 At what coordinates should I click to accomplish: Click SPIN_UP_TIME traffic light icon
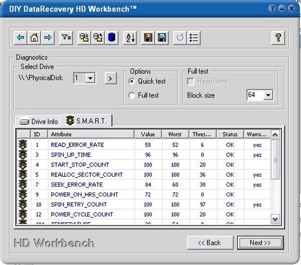(23, 154)
